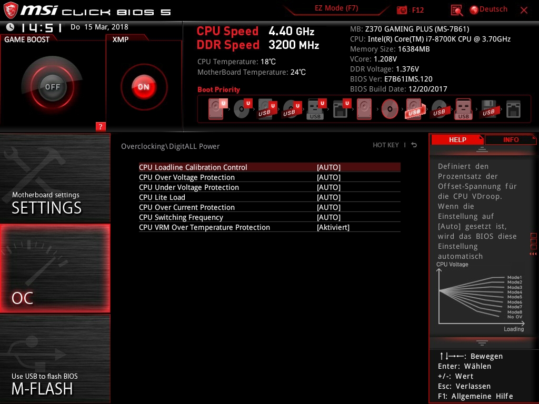The image size is (539, 404).
Task: Click BIOS Ver: E7B61IMS.120 text
Action: click(391, 79)
